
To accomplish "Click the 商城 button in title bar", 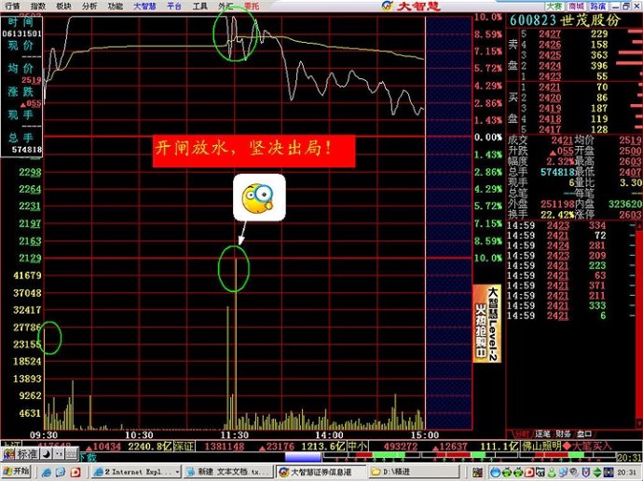I will point(576,6).
